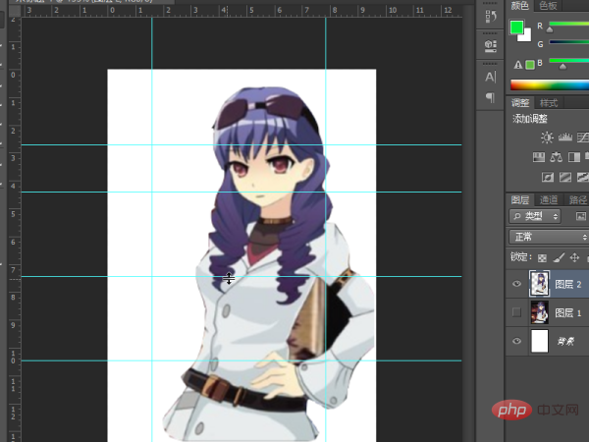The image size is (589, 442).
Task: Filter layers by pixel layer icon
Action: [x=581, y=216]
